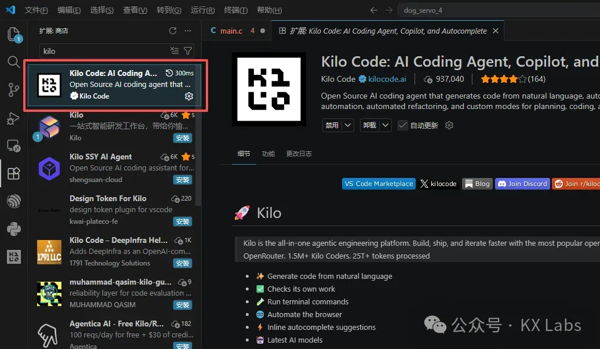600x349 pixels.
Task: Open the Run and Debug view
Action: tap(13, 118)
